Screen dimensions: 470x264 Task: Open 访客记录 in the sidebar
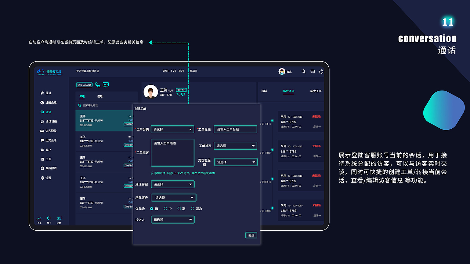(48, 131)
